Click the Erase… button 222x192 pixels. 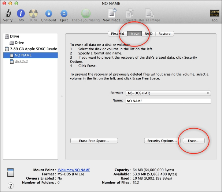[194, 141]
